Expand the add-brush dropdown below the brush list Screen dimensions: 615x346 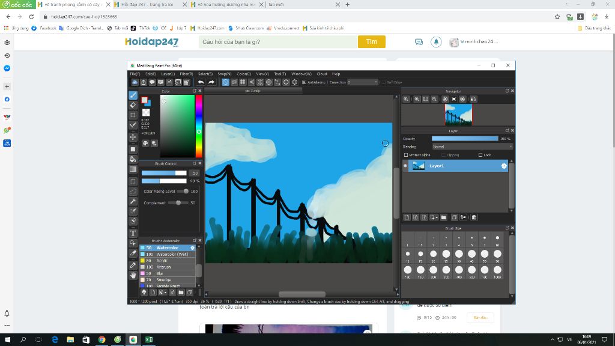coord(163,293)
